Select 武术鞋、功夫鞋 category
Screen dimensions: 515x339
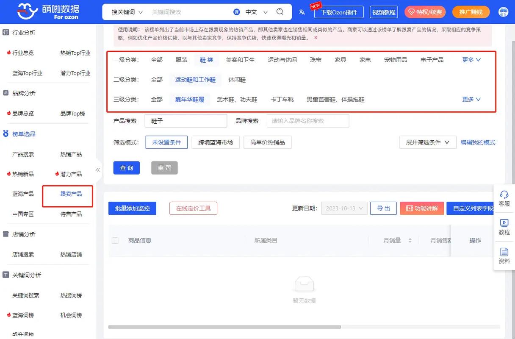[x=237, y=100]
